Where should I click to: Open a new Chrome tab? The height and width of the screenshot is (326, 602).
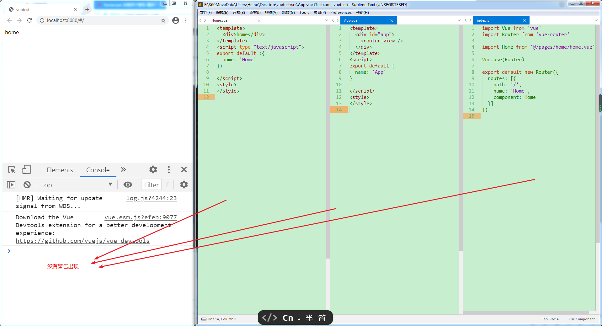tap(87, 9)
